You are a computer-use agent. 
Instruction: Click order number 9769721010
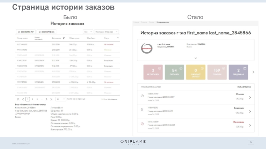click(x=22, y=61)
